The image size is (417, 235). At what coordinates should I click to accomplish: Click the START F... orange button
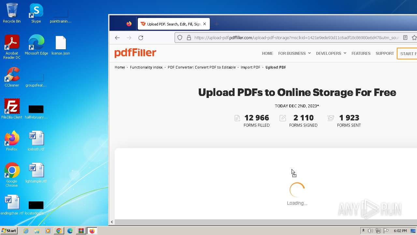(407, 54)
